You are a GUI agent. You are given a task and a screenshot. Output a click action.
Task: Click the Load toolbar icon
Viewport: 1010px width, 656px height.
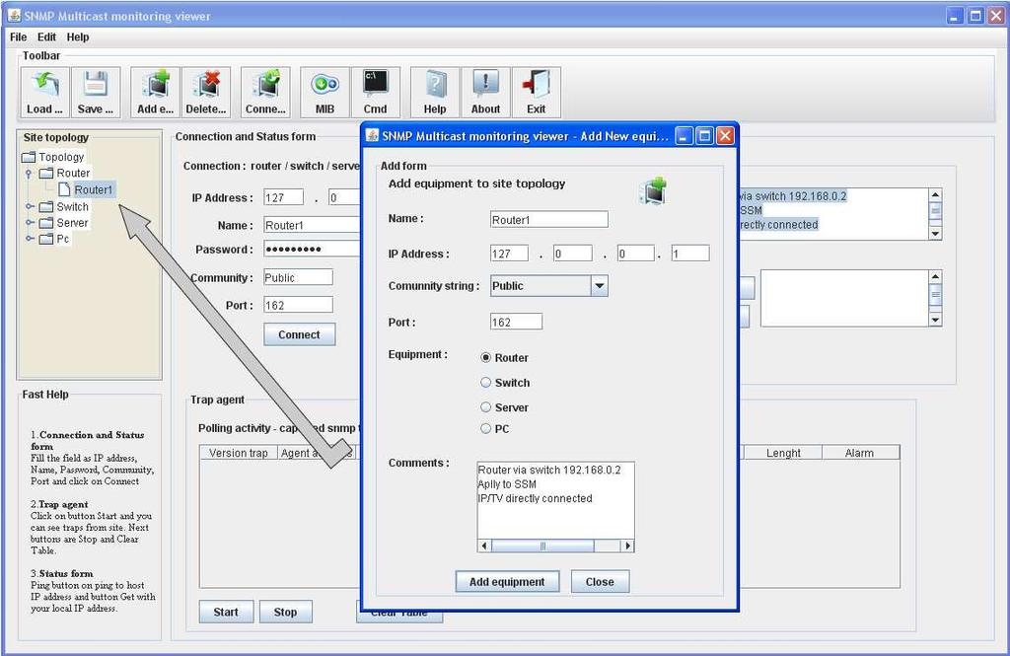[x=44, y=92]
